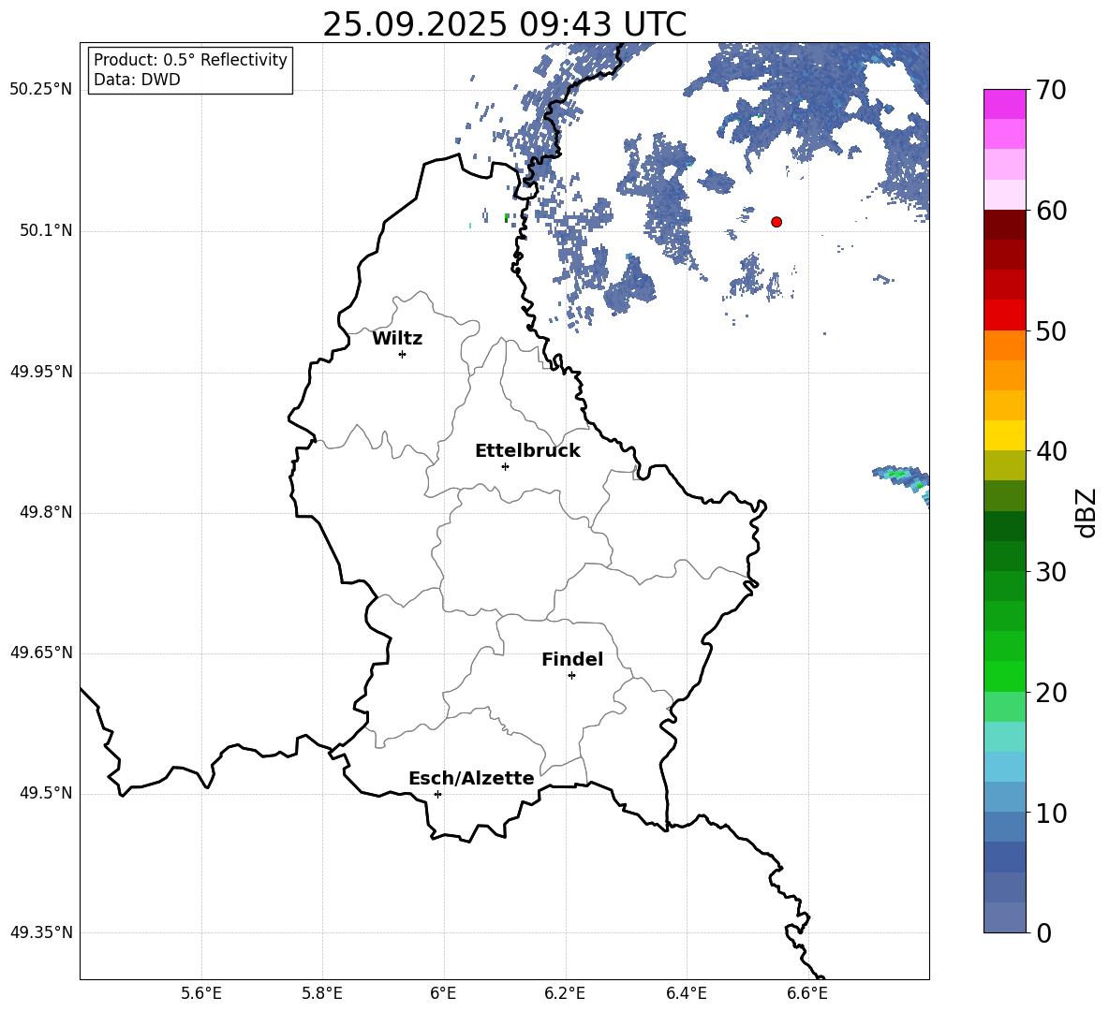The height and width of the screenshot is (1012, 1109).
Task: Click the 6°E longitude label
Action: 443,993
